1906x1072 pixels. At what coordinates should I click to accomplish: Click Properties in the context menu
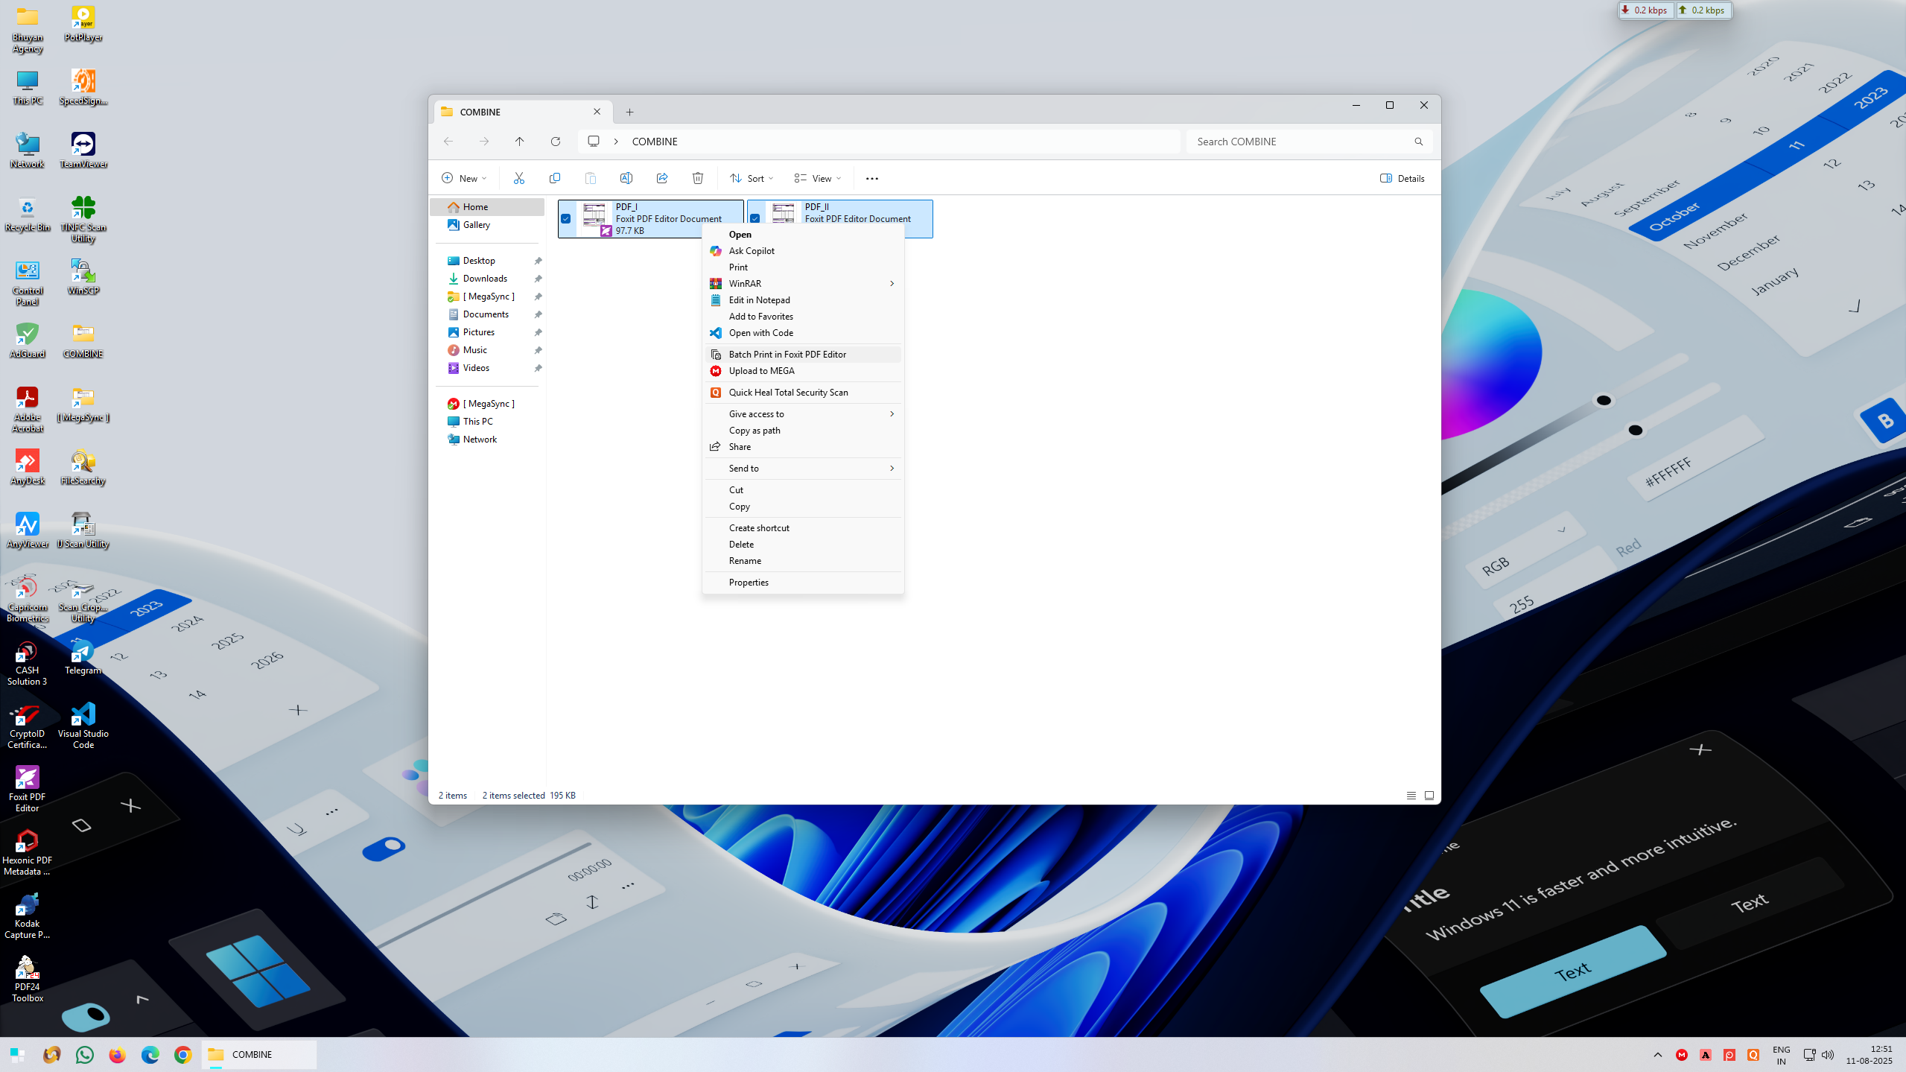pos(803,583)
